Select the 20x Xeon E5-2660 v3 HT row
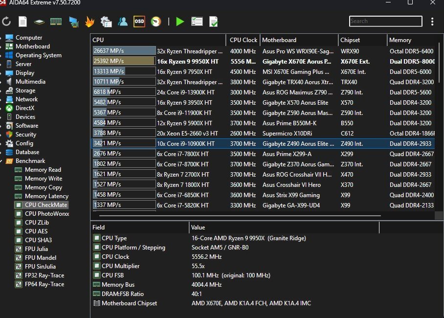This screenshot has height=318, width=444. coord(264,134)
